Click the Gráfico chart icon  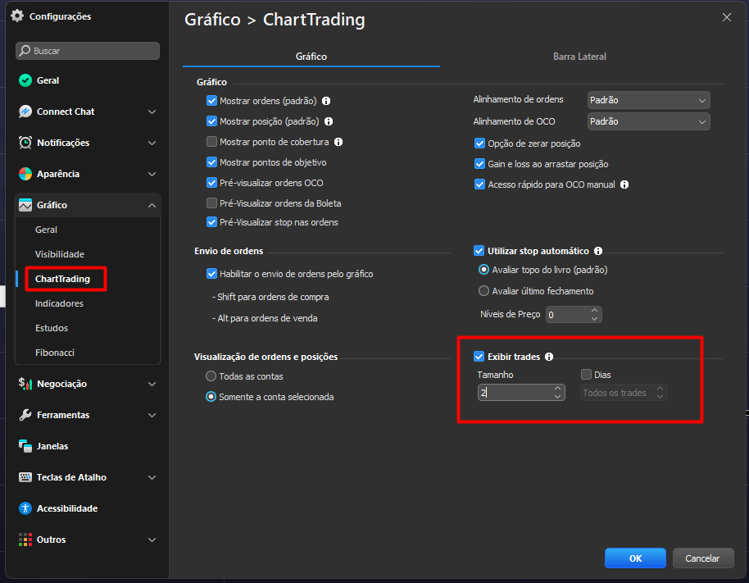click(25, 205)
